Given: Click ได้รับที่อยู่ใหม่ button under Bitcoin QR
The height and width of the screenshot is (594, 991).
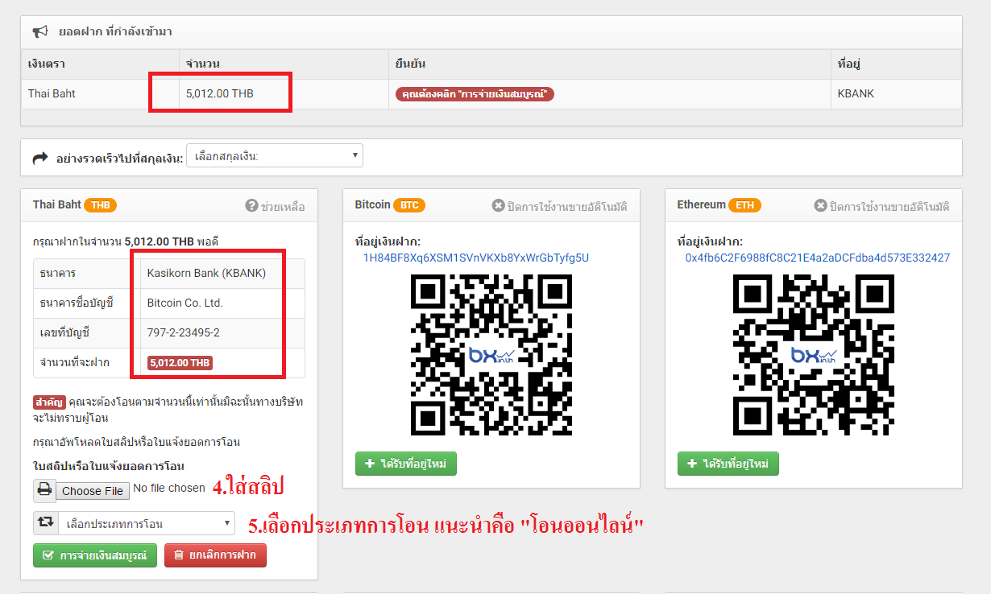Looking at the screenshot, I should click(x=406, y=464).
